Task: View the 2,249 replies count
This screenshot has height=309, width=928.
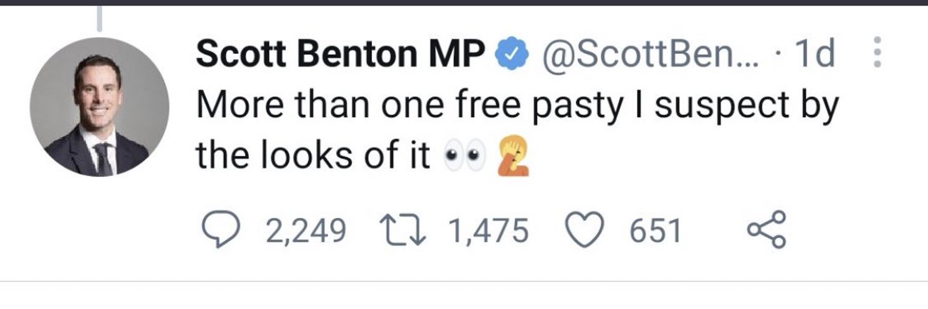Action: tap(306, 232)
